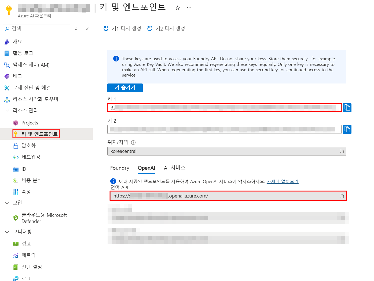Open Projects in sidebar
The image size is (374, 281).
(30, 123)
